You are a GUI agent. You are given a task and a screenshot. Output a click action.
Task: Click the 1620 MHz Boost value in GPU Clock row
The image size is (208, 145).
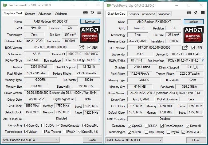point(91,106)
